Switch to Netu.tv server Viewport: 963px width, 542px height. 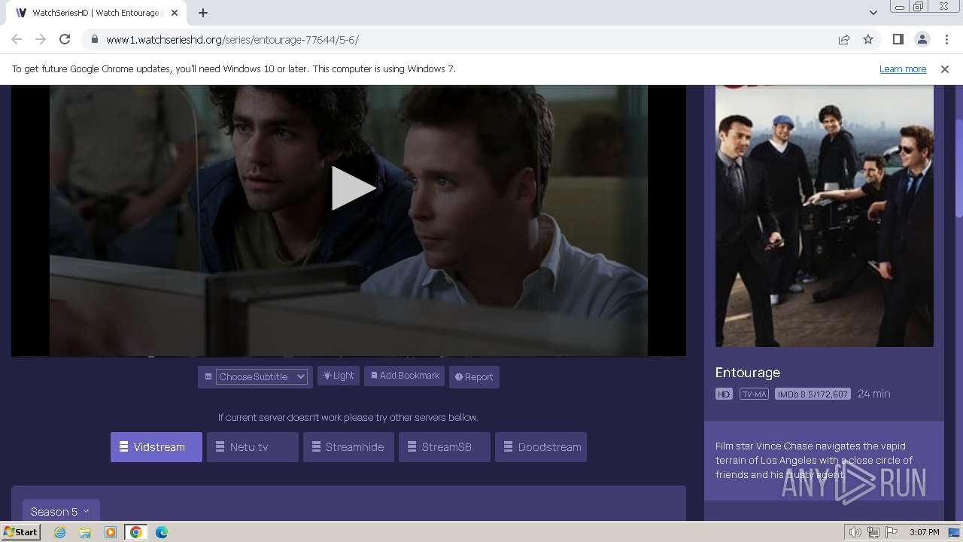252,447
